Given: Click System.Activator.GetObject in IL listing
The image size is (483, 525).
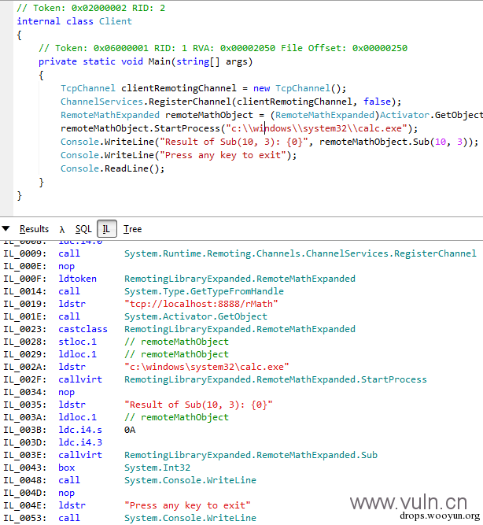Looking at the screenshot, I should click(x=196, y=316).
